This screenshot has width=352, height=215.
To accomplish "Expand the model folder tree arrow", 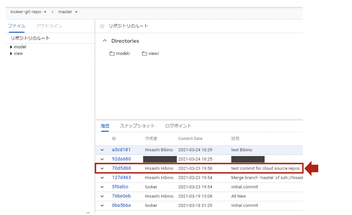I will click(11, 47).
